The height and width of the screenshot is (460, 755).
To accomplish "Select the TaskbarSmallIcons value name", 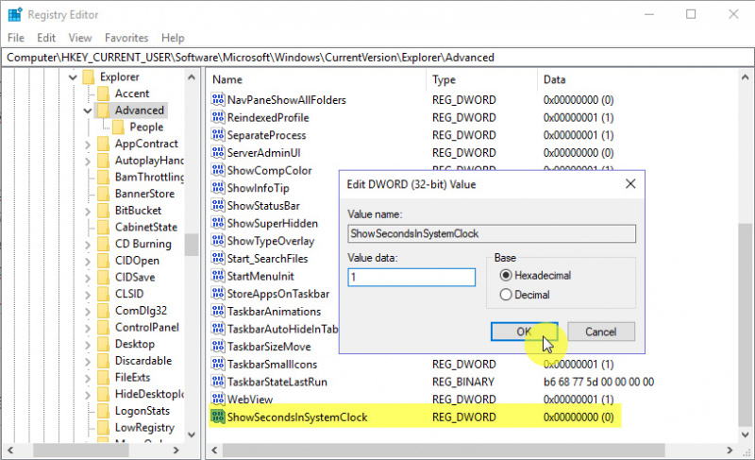I will coord(272,365).
